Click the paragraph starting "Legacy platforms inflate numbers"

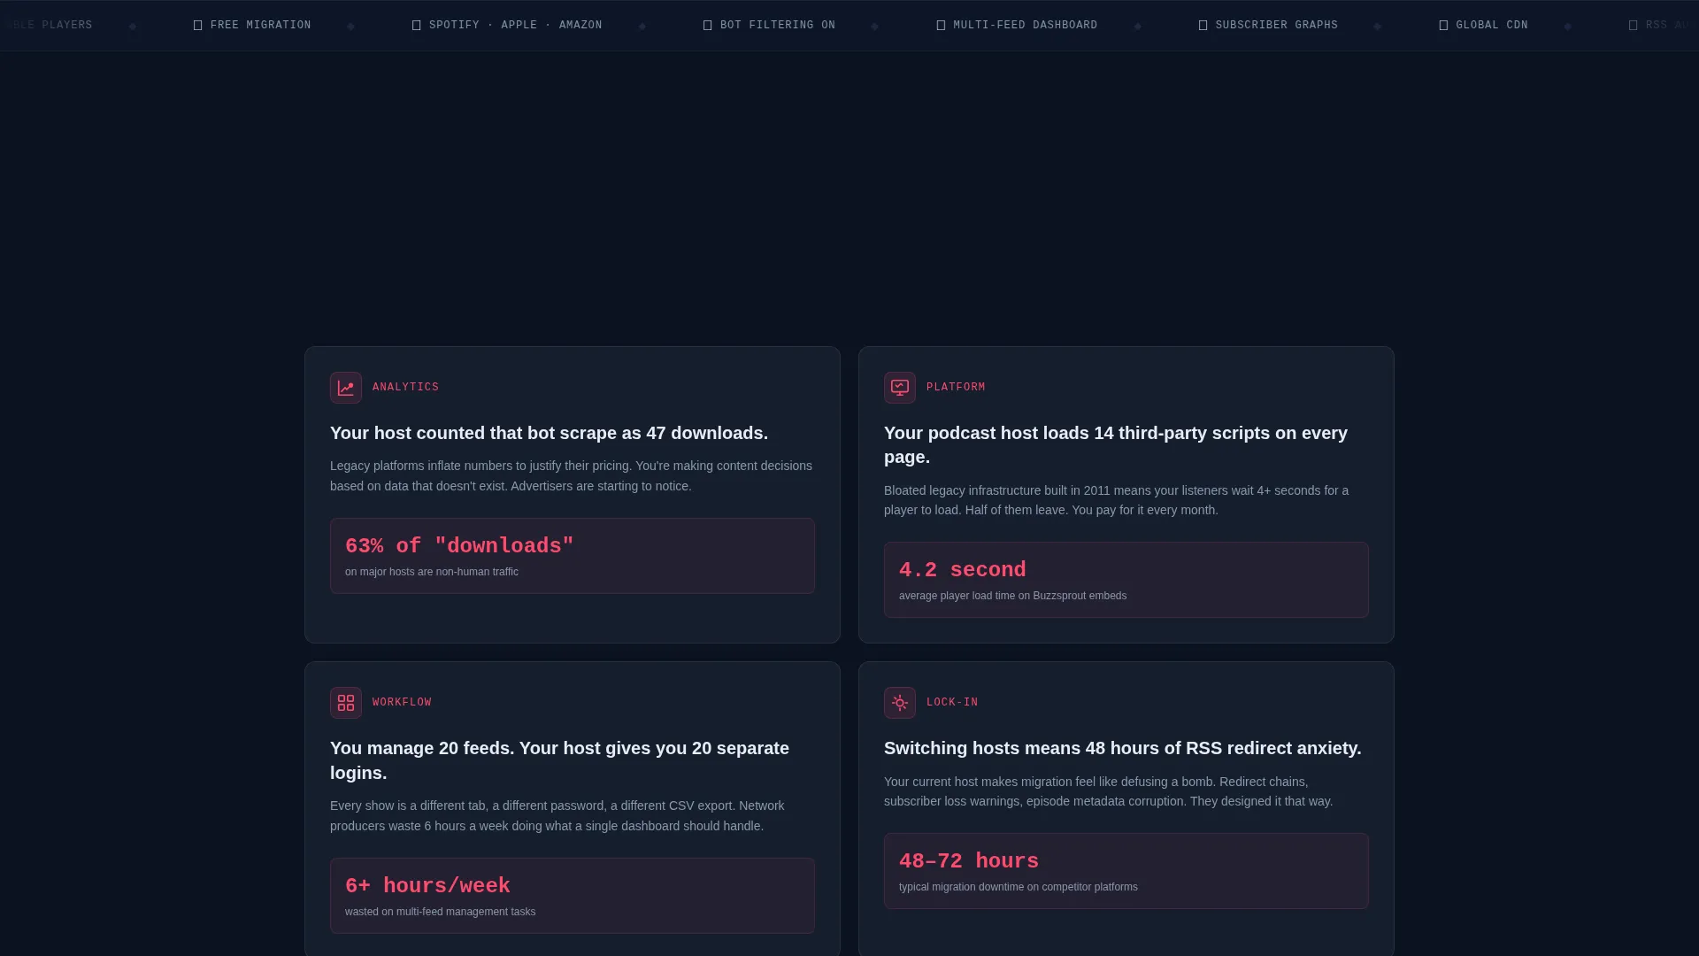tap(571, 476)
